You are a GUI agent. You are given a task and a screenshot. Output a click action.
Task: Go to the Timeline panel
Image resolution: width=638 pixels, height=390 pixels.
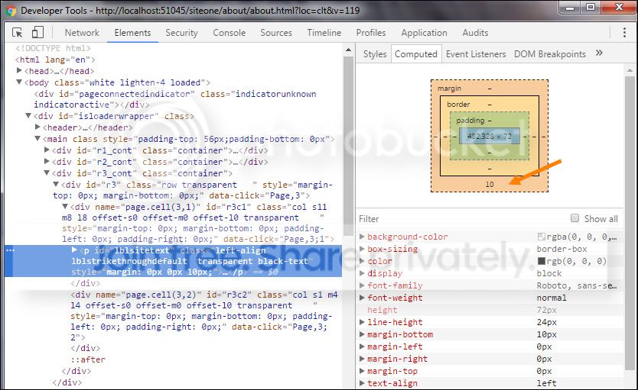[324, 33]
